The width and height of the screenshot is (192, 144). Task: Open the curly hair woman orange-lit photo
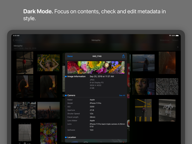click(167, 63)
